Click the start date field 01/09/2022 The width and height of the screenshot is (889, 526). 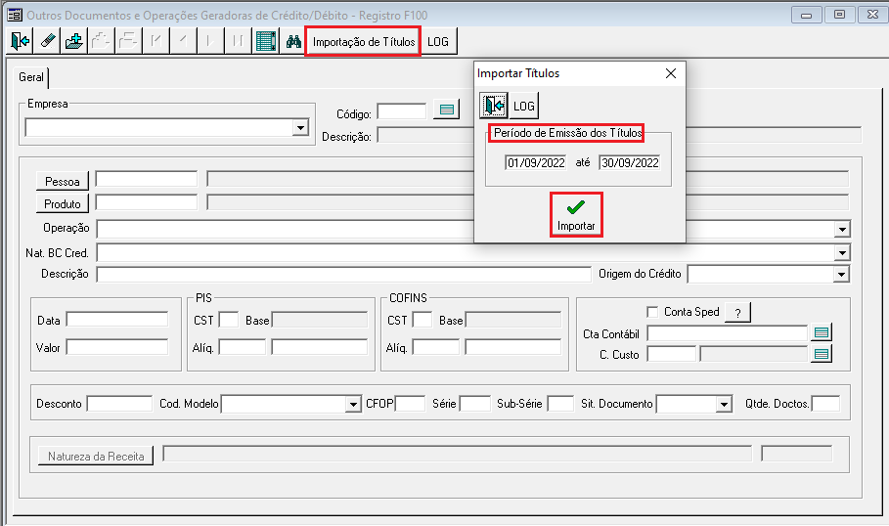coord(536,162)
